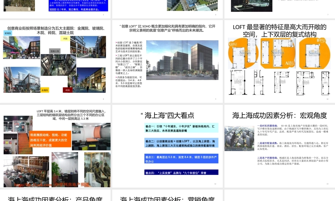Select the 海上海成功因素分析:产品角度 slide
335x201 pixels.
pos(55,195)
